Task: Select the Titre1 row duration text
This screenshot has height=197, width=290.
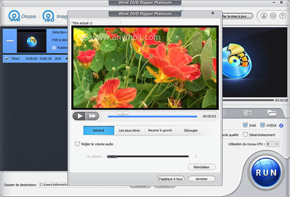Action: [39, 59]
